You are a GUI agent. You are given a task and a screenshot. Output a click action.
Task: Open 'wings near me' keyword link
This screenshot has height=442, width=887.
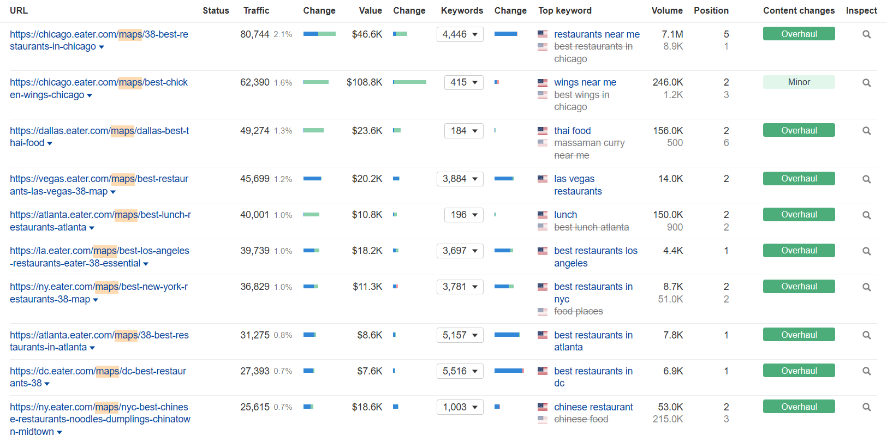click(585, 82)
